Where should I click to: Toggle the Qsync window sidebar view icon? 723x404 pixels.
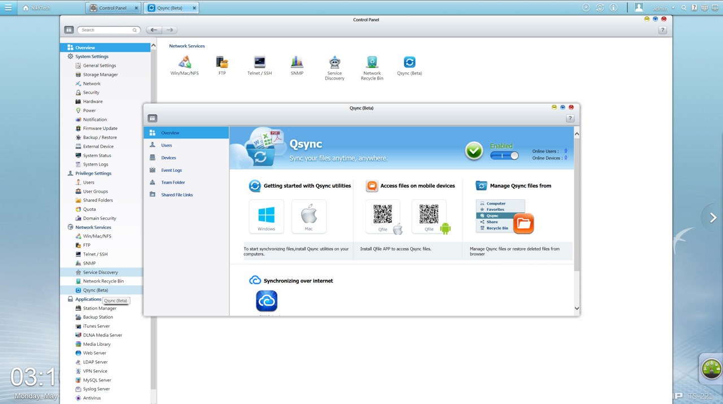[152, 119]
